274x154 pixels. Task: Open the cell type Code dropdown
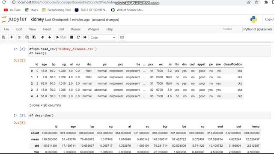tap(103, 38)
